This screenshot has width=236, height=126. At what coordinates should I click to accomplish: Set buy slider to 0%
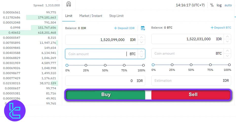[x=67, y=65]
